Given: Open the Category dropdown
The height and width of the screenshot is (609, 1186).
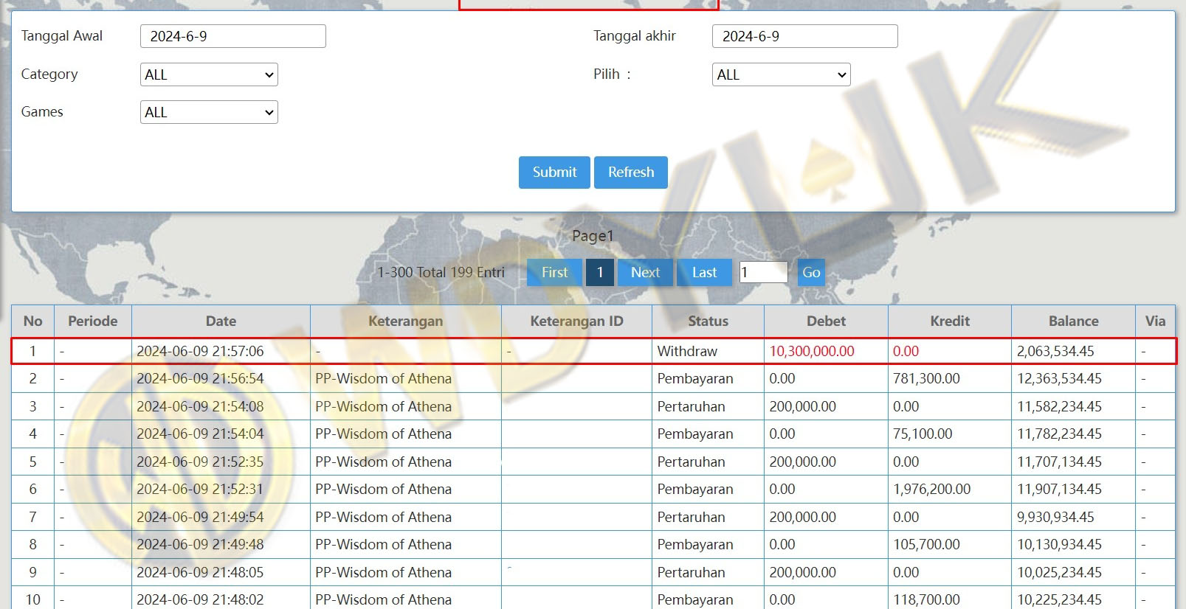Looking at the screenshot, I should click(x=209, y=74).
